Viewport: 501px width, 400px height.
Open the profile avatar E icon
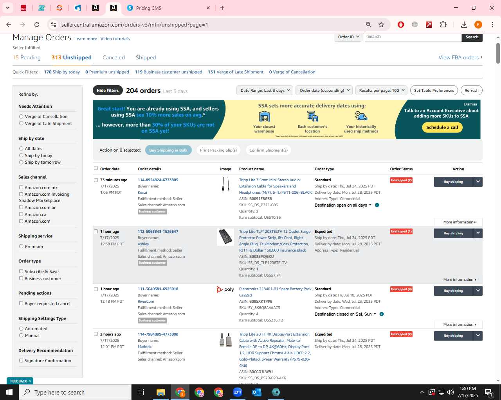[478, 25]
